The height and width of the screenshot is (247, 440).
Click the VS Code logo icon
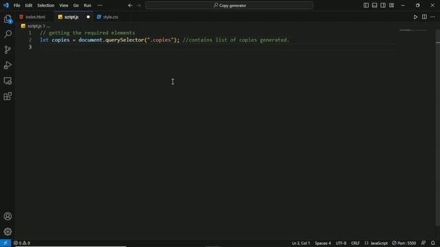pyautogui.click(x=6, y=5)
